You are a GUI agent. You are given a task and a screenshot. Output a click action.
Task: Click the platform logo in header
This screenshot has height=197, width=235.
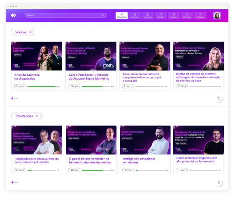pyautogui.click(x=13, y=15)
